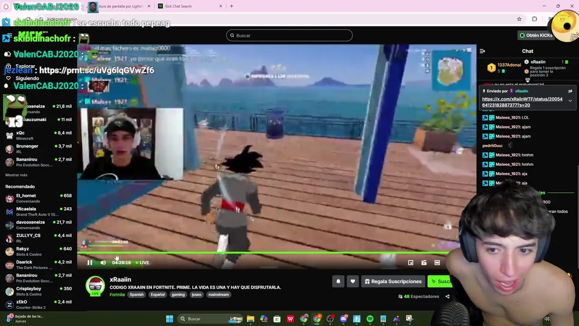Screen dimensions: 579x326
Task: Enable notifications bell for xRaaiin
Action: pos(338,282)
